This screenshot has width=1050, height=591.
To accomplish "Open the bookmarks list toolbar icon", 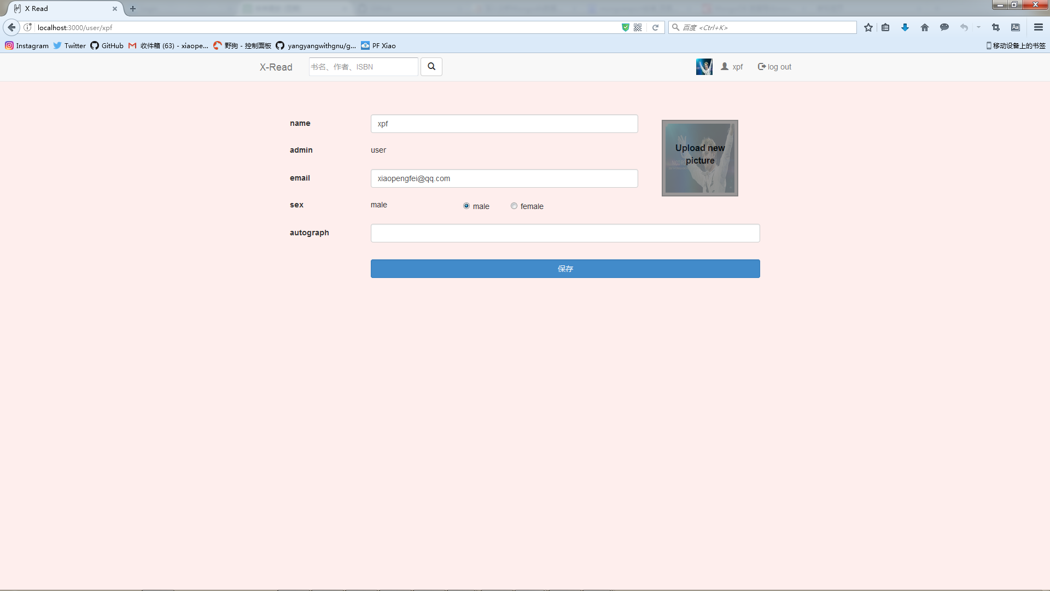I will 885,27.
